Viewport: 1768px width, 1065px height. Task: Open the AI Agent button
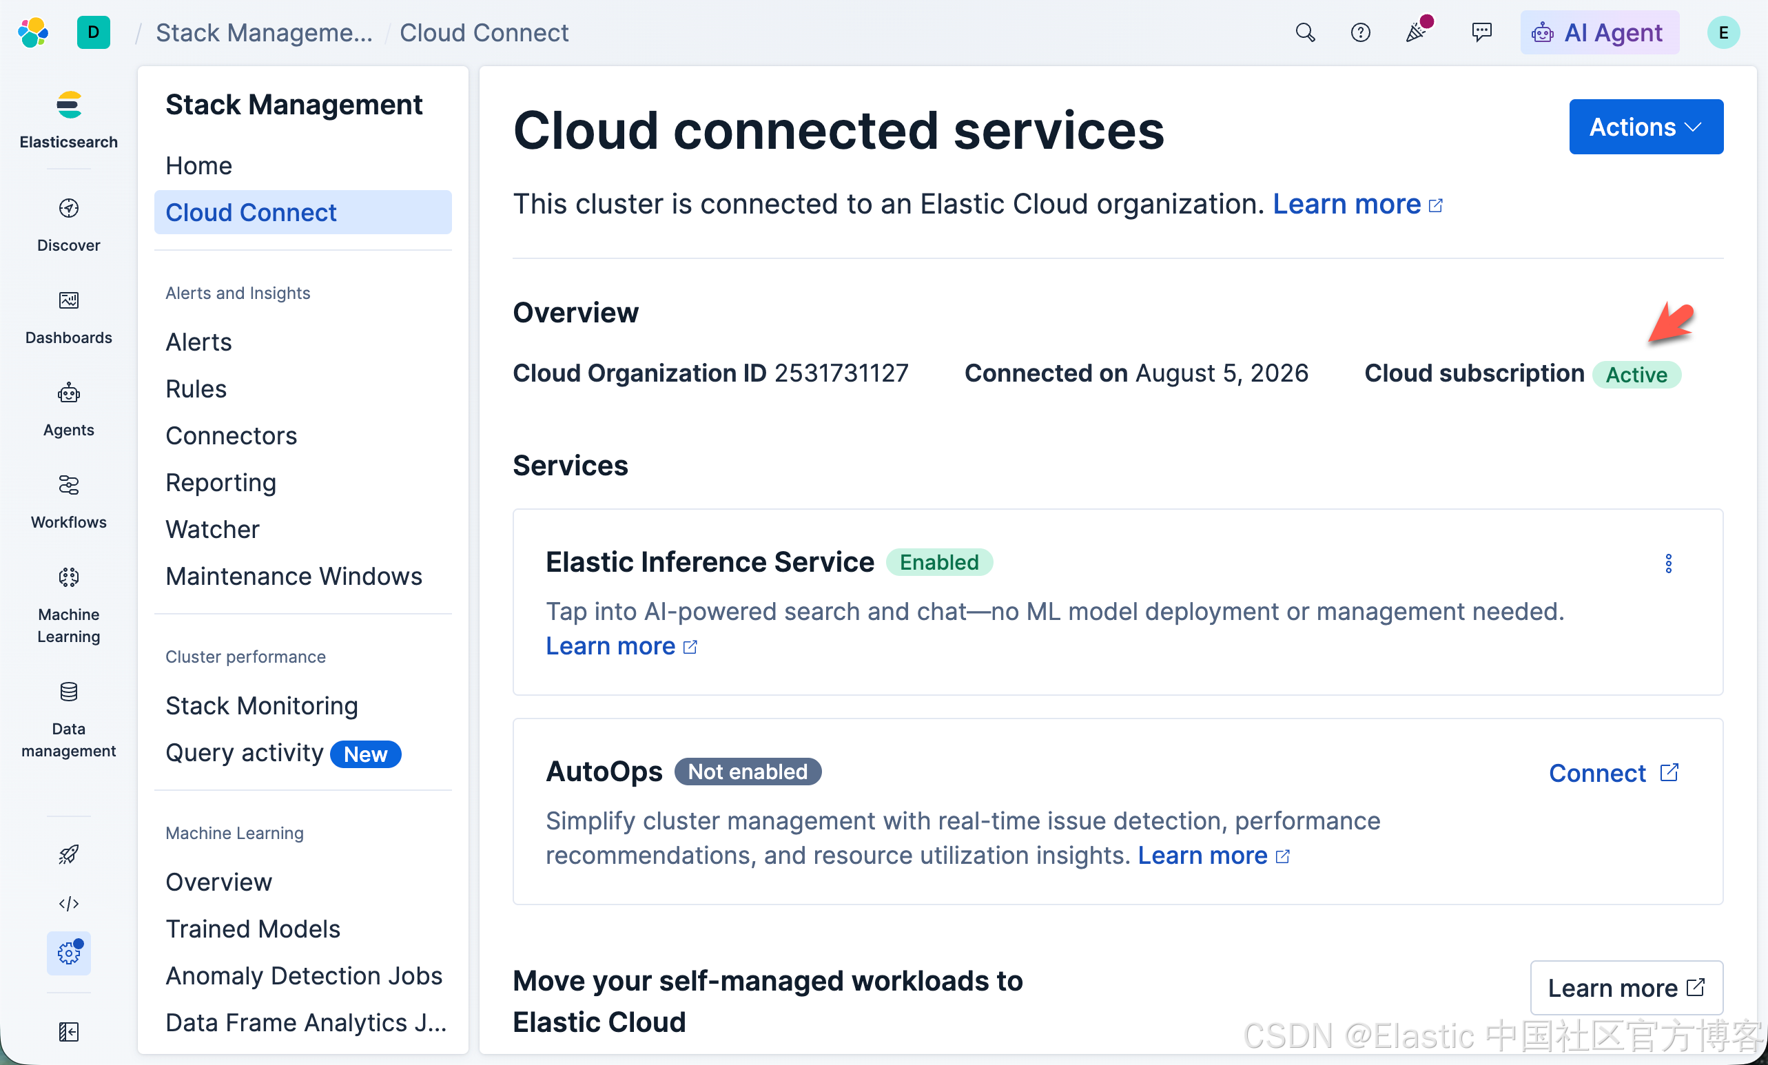pos(1599,33)
